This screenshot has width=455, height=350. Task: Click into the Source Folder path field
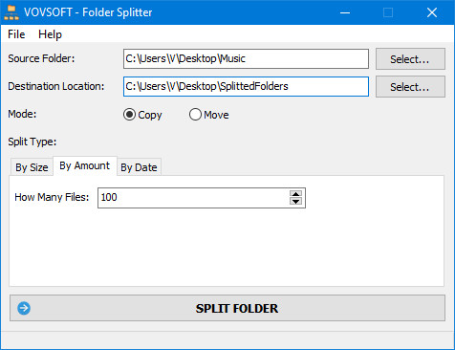point(246,58)
